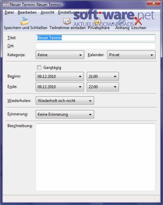163x205 pixels.
Task: Click the Wiederholen: label
Action: coord(19,101)
